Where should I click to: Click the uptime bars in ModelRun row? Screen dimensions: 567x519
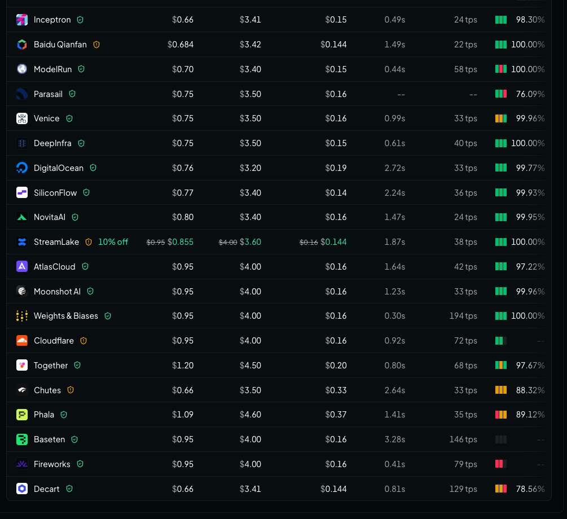tap(501, 69)
